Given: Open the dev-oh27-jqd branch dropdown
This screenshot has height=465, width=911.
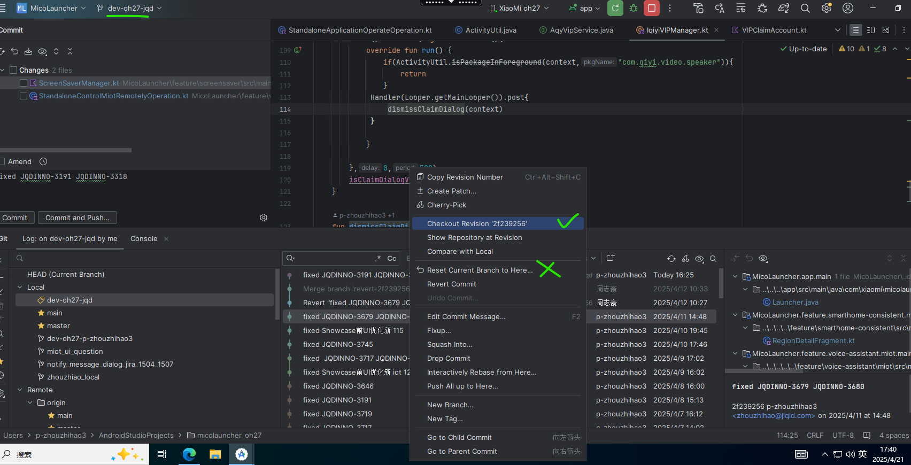Looking at the screenshot, I should click(x=129, y=8).
